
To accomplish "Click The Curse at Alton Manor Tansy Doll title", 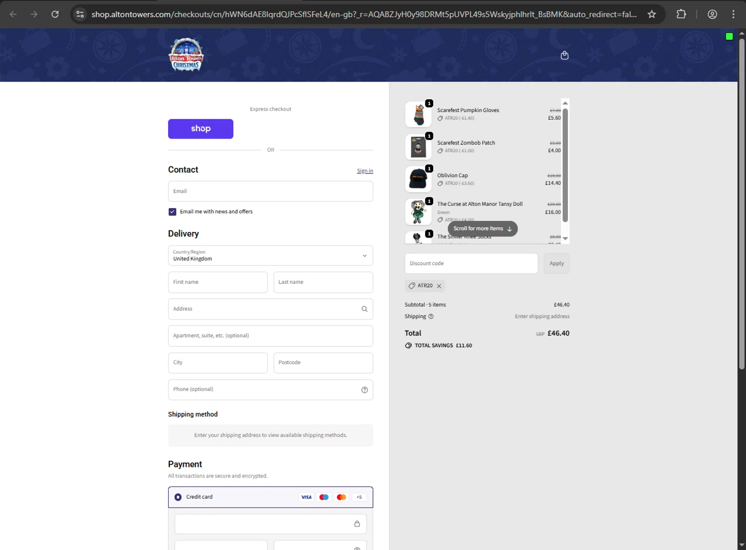I will (480, 204).
